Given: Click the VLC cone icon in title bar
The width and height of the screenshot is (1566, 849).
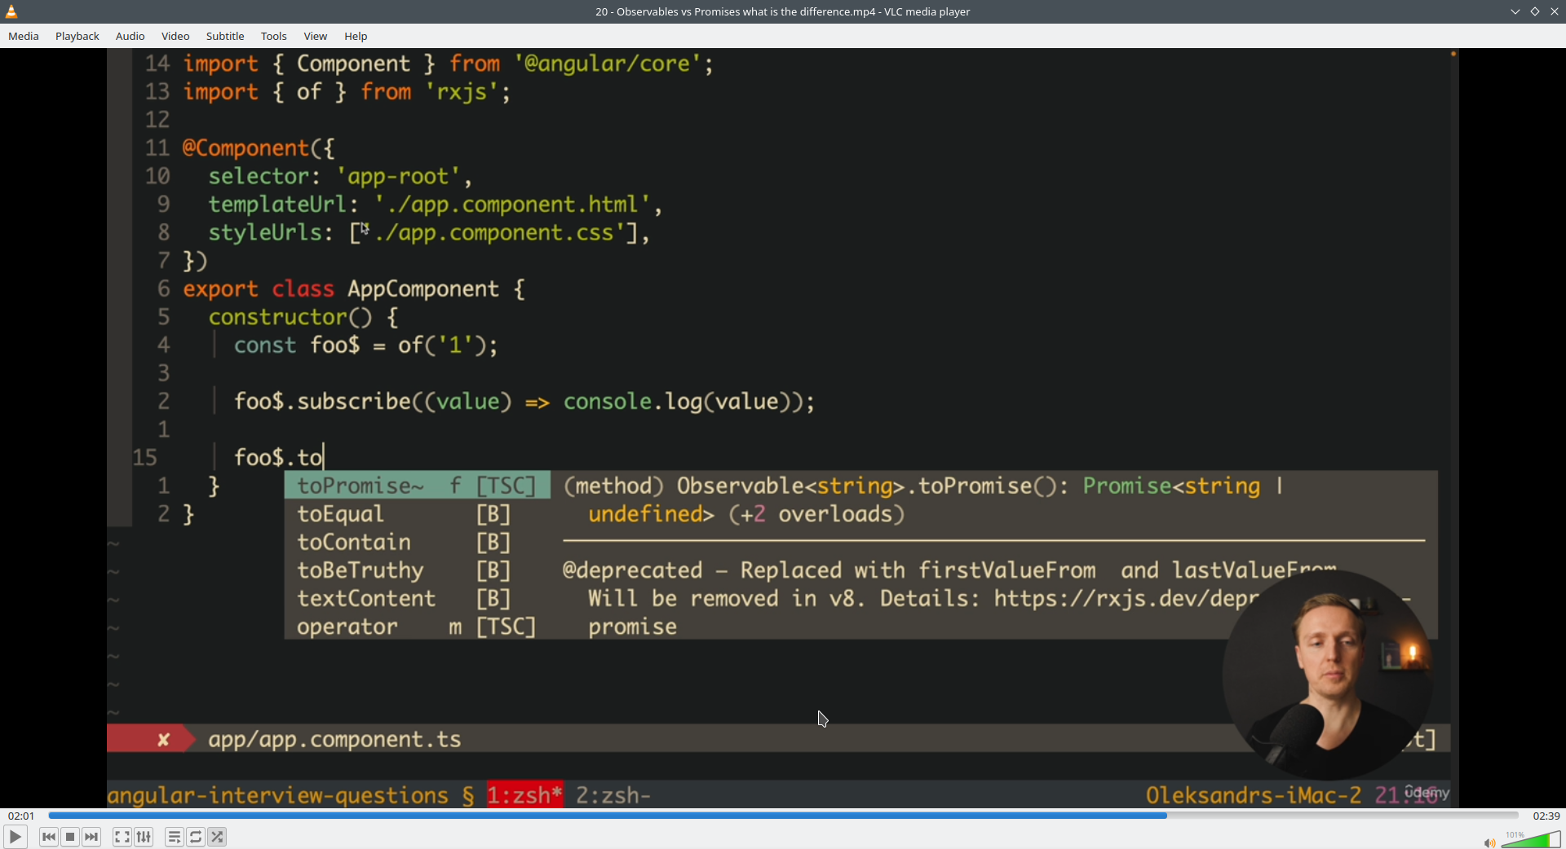Looking at the screenshot, I should coord(11,11).
